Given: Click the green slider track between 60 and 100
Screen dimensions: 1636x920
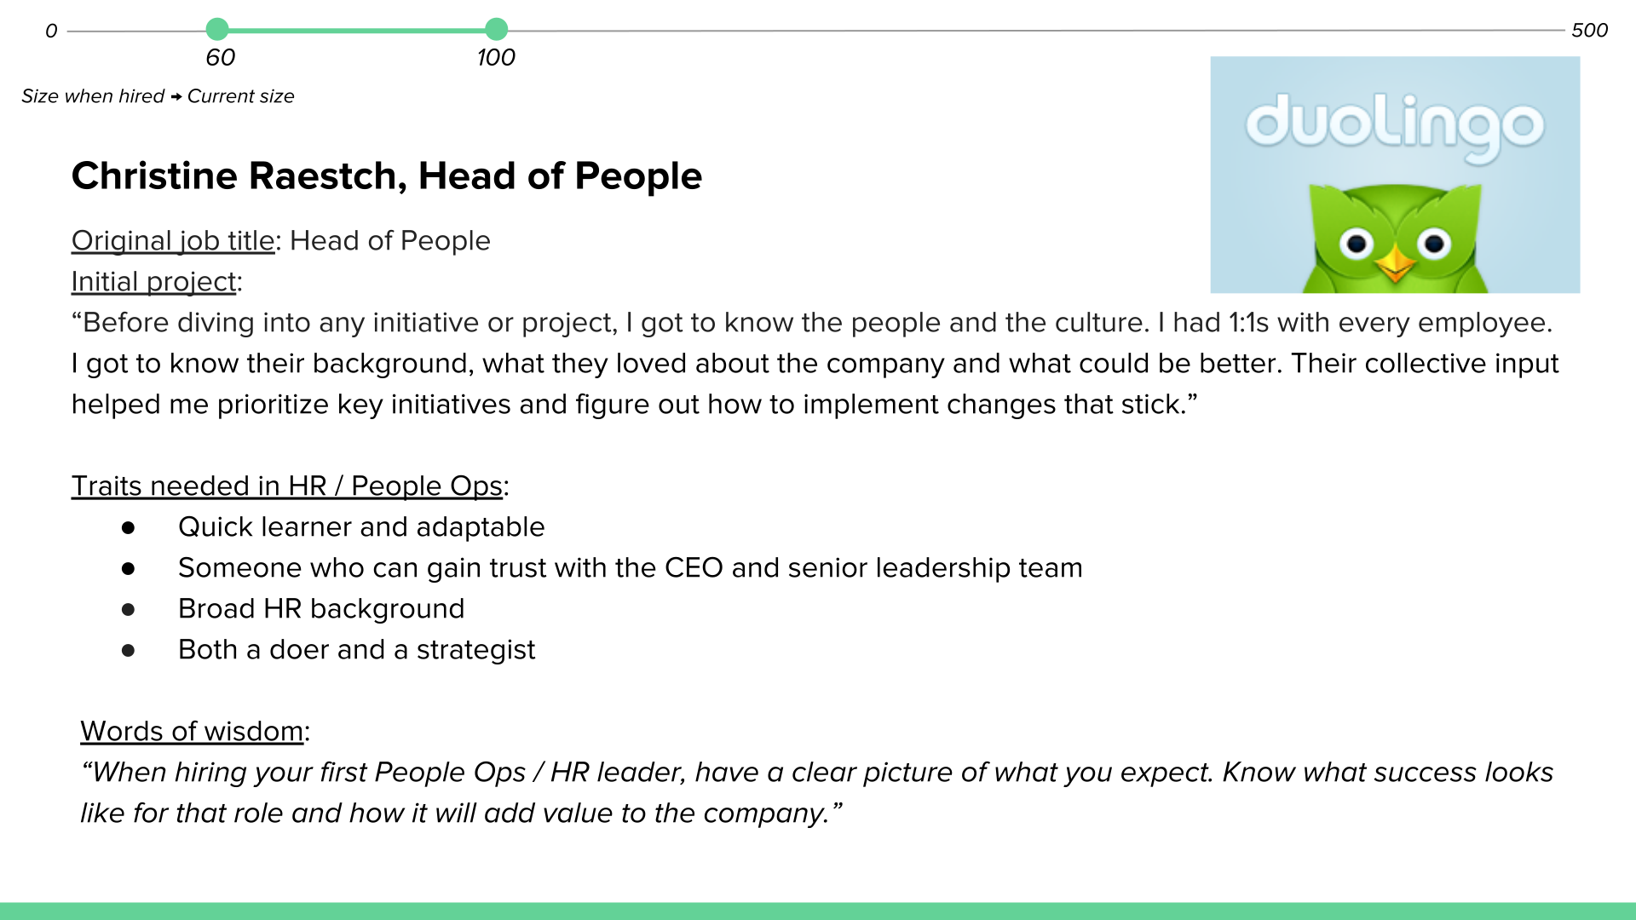Looking at the screenshot, I should 356,30.
